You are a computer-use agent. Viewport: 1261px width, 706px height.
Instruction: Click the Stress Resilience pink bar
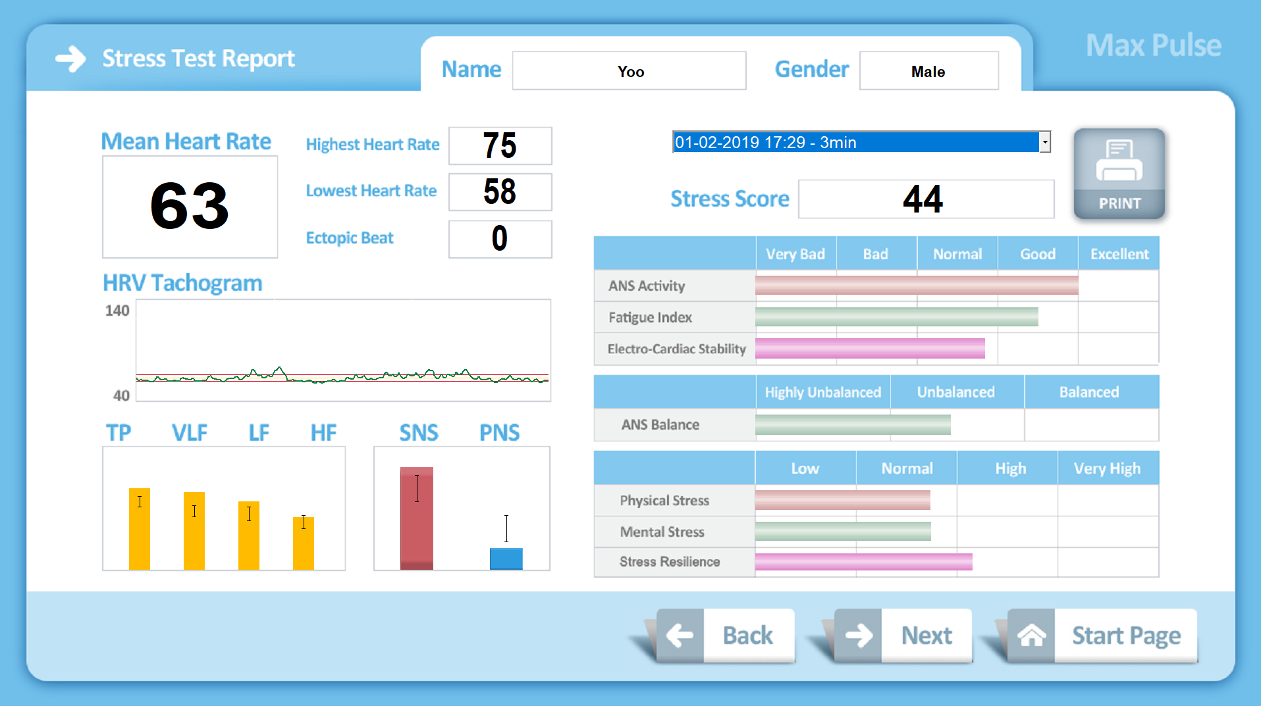click(863, 561)
